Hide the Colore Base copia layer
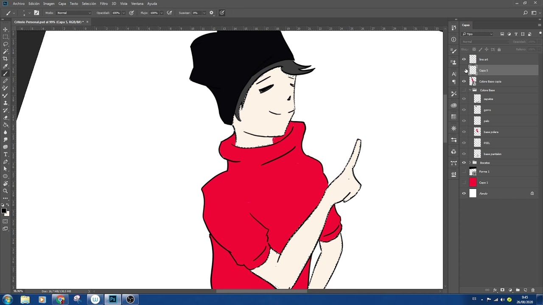The height and width of the screenshot is (305, 543). tap(464, 81)
